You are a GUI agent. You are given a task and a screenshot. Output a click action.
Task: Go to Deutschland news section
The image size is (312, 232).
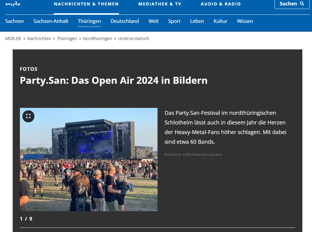pyautogui.click(x=125, y=21)
